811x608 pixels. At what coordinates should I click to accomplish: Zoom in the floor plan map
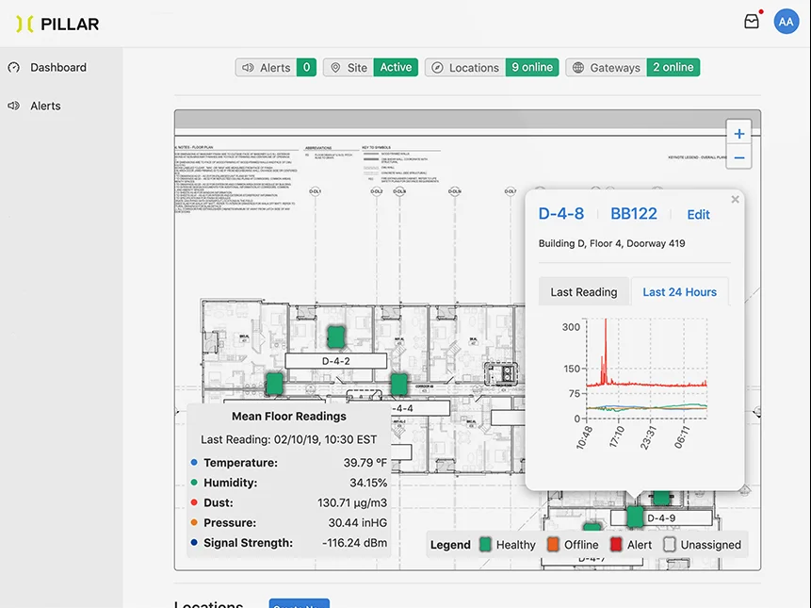pyautogui.click(x=739, y=134)
